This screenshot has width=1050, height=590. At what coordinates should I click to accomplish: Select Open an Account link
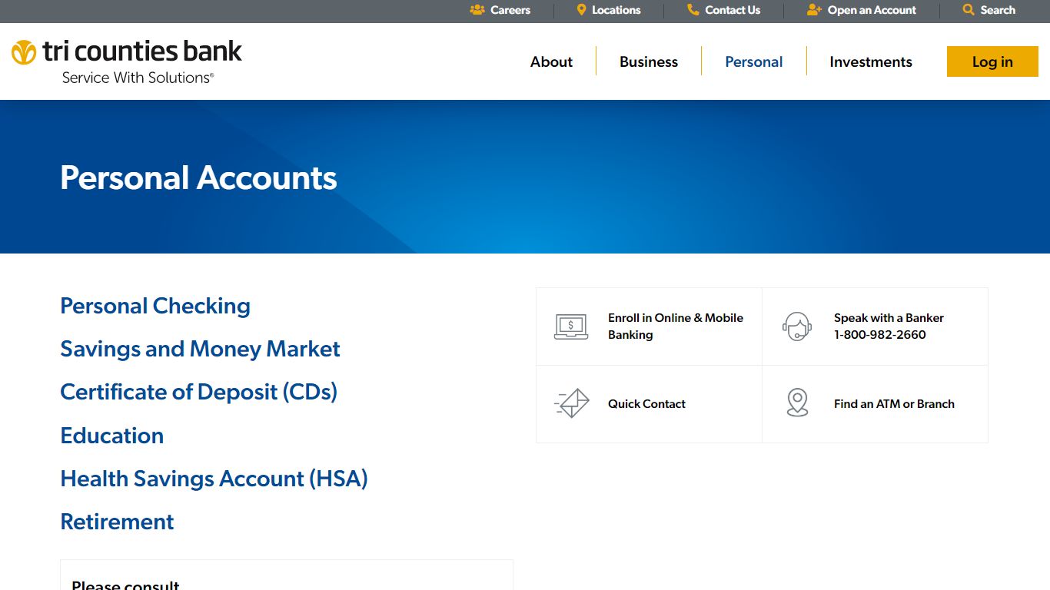(872, 10)
